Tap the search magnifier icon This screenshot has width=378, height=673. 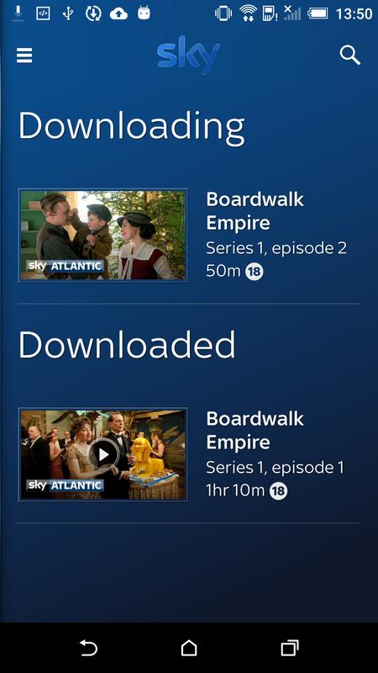coord(350,56)
